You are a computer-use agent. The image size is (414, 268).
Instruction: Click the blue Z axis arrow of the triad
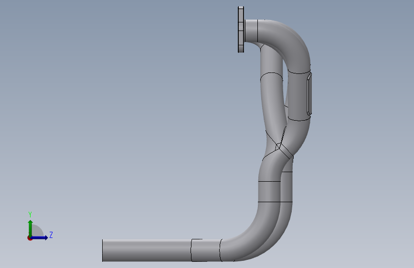coord(40,238)
